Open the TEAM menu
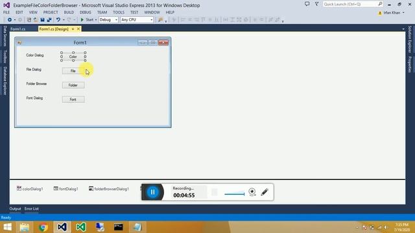Screen dimensions: 415x233 point(102,12)
